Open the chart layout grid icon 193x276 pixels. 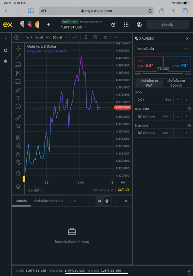tap(95, 38)
